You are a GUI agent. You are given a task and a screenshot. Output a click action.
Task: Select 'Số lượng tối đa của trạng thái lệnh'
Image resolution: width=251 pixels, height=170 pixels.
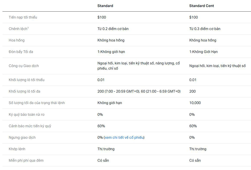click(37, 103)
